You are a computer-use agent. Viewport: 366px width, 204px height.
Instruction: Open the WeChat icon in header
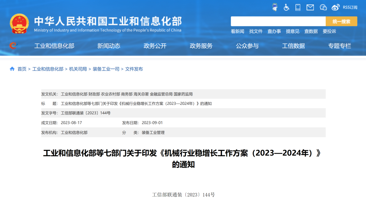click(323, 7)
